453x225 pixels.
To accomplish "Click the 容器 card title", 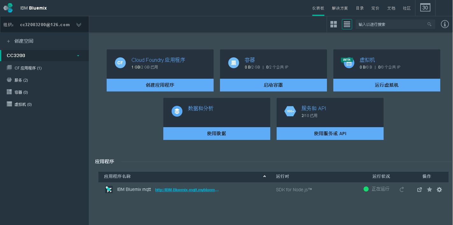I will (250, 60).
